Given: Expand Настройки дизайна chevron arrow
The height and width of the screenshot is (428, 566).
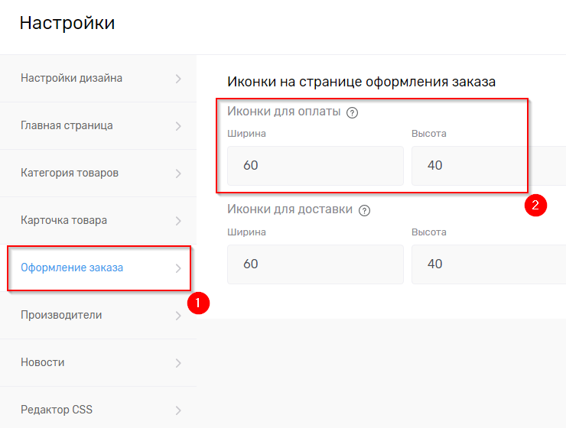Looking at the screenshot, I should (178, 78).
